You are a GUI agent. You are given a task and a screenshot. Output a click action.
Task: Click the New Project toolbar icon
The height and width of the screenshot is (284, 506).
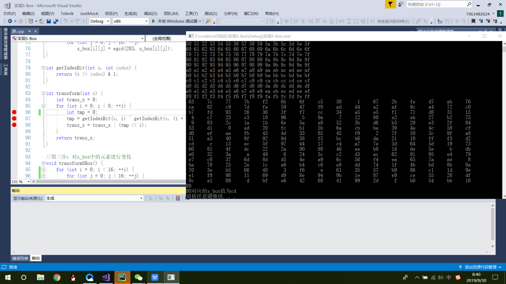click(30, 21)
